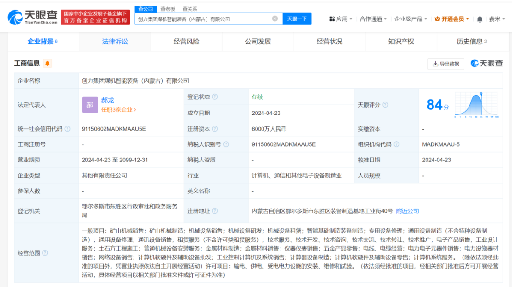Select the 查老板 search tab

168,9
